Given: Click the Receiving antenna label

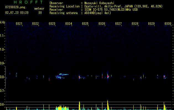Looking at the screenshot, I should click(x=64, y=13).
